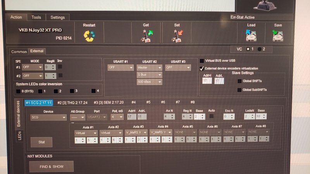Open Axis #8 NONE dropdown
The height and width of the screenshot is (174, 310).
(x=258, y=132)
